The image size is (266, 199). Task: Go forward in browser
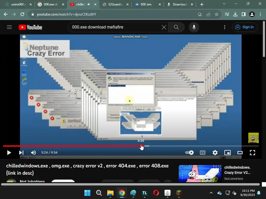[x=14, y=15]
